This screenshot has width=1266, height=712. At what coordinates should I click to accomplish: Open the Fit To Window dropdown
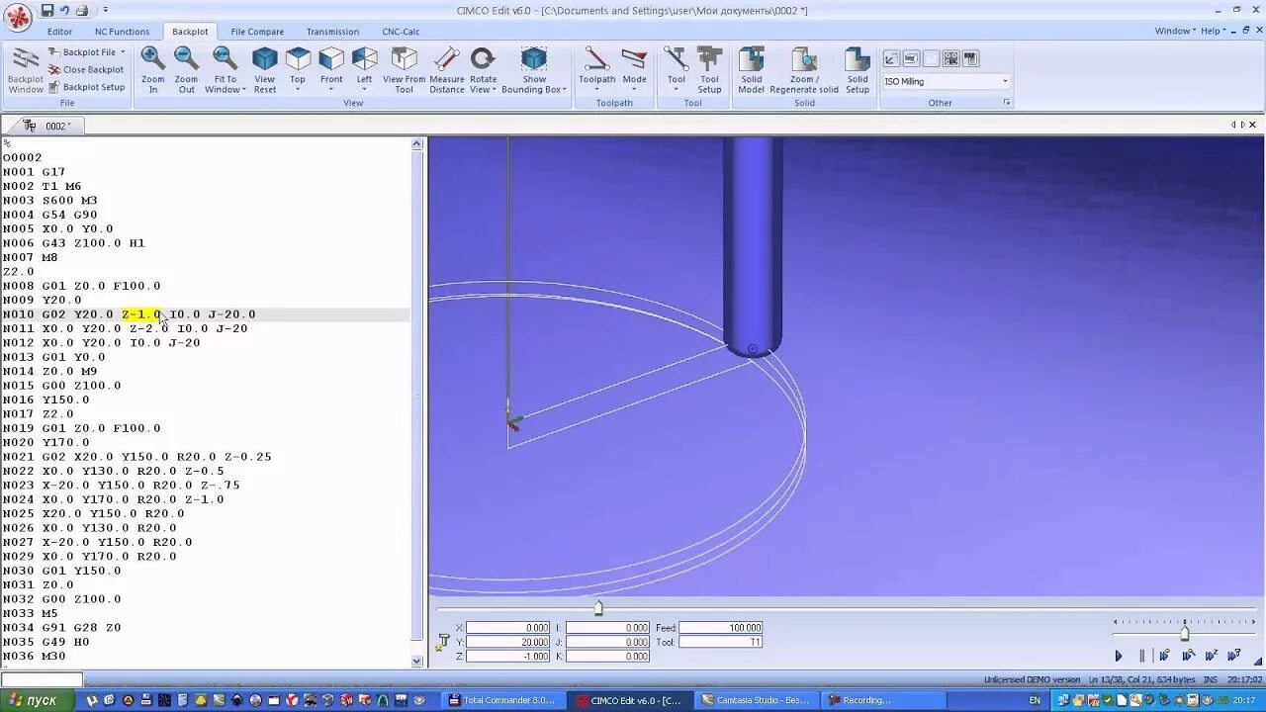coord(244,90)
